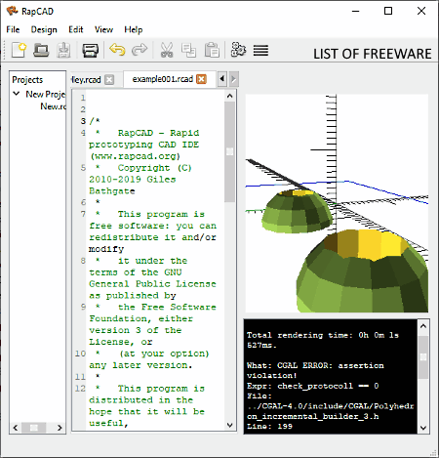The width and height of the screenshot is (439, 458).
Task: Close the RapCAD window
Action: (x=421, y=11)
